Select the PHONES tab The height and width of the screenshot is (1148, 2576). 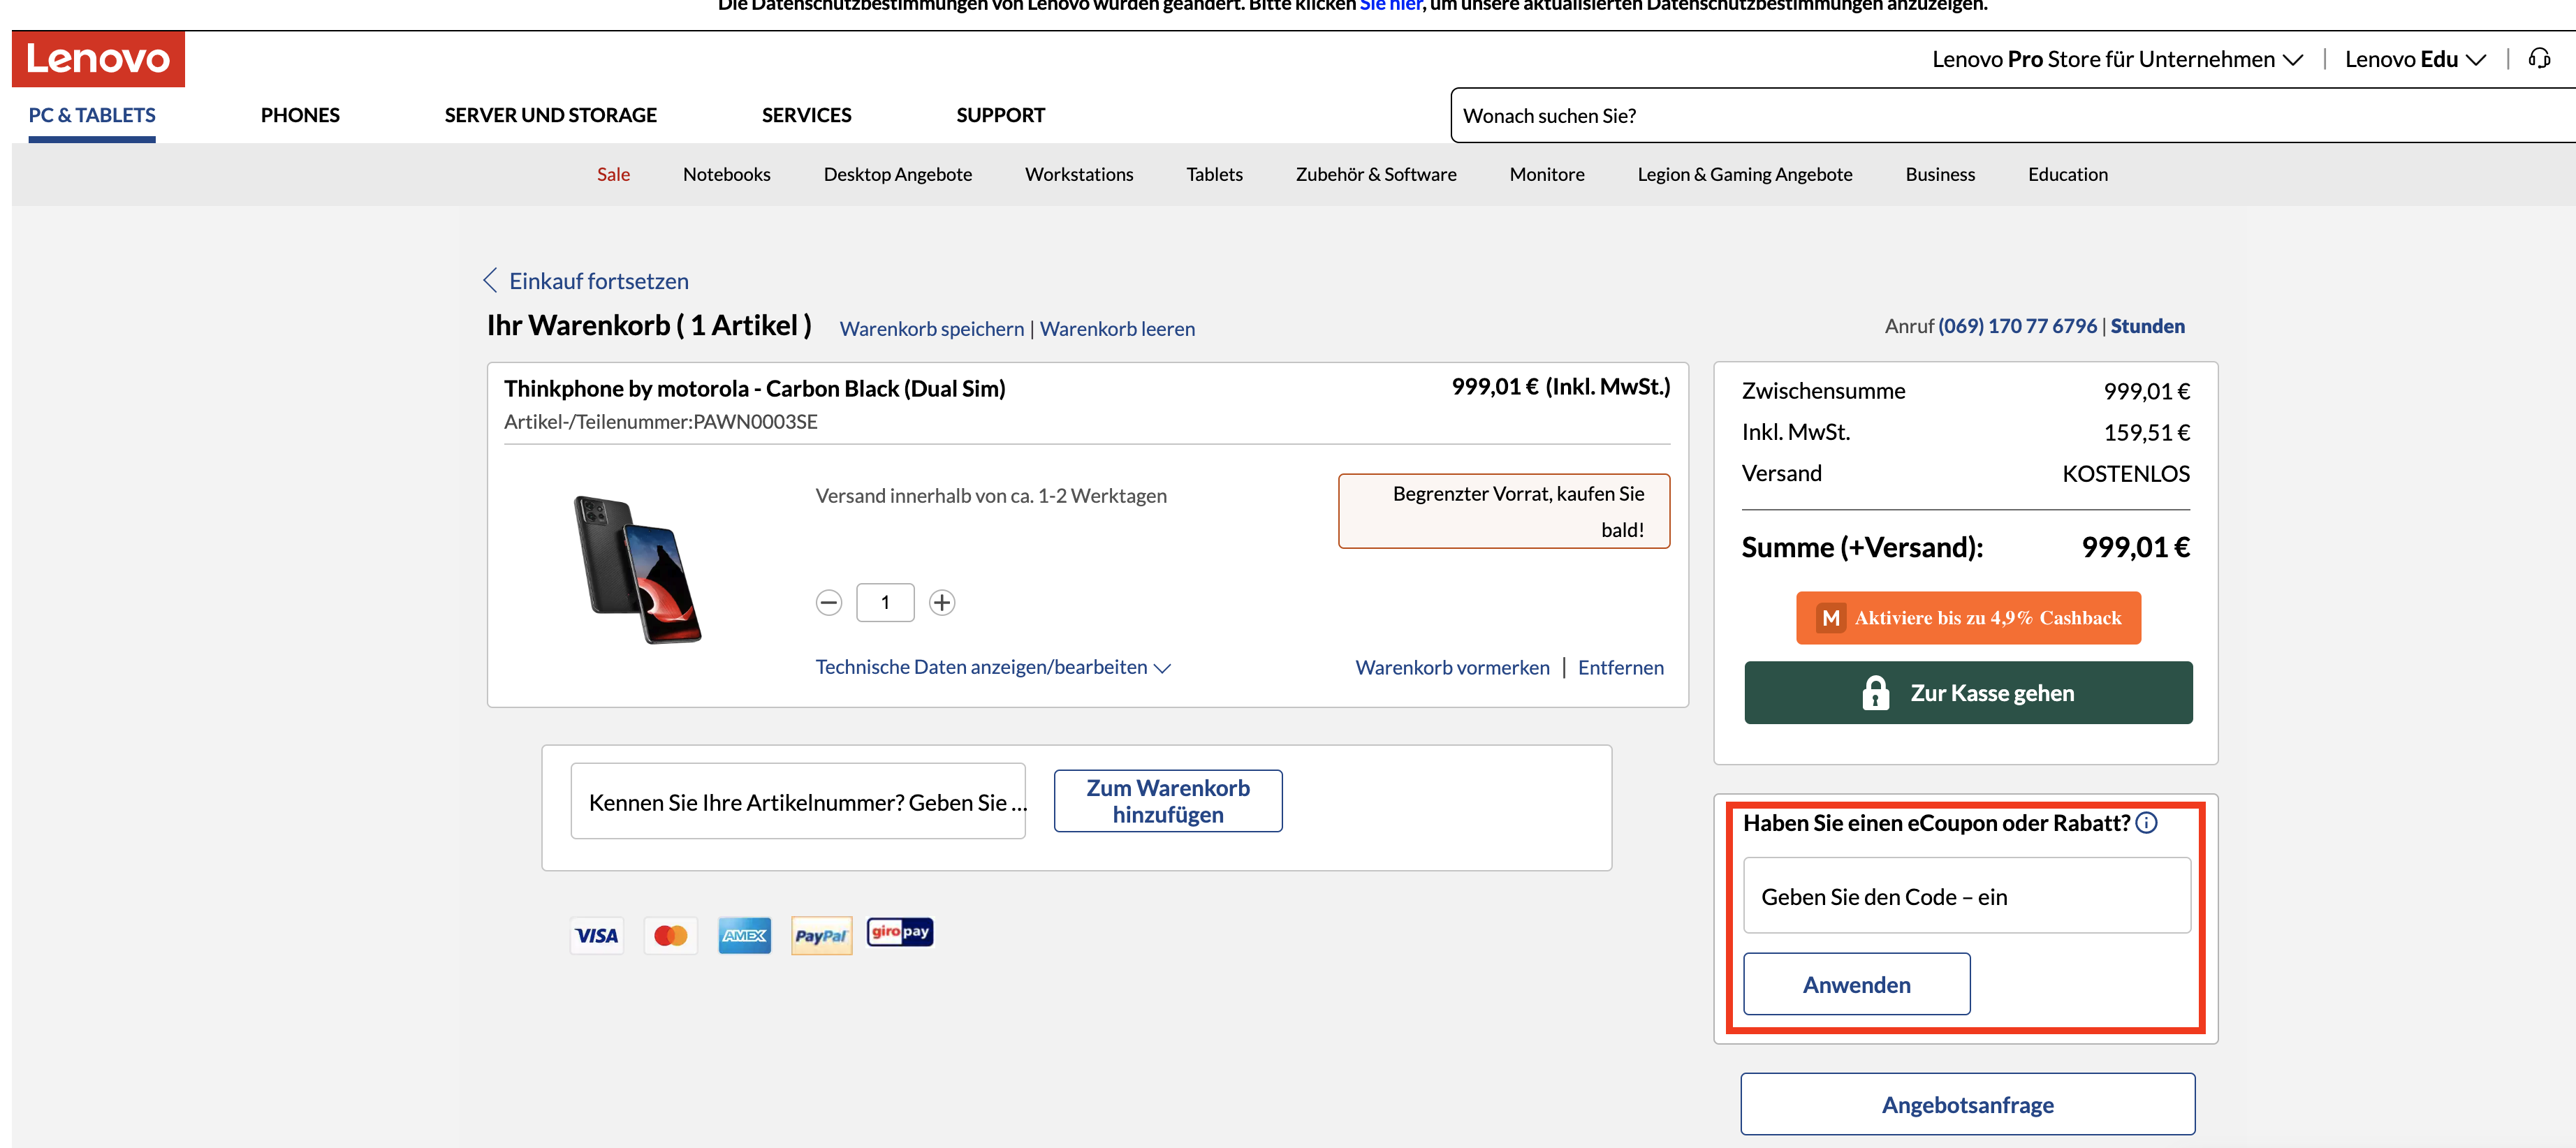(x=299, y=115)
